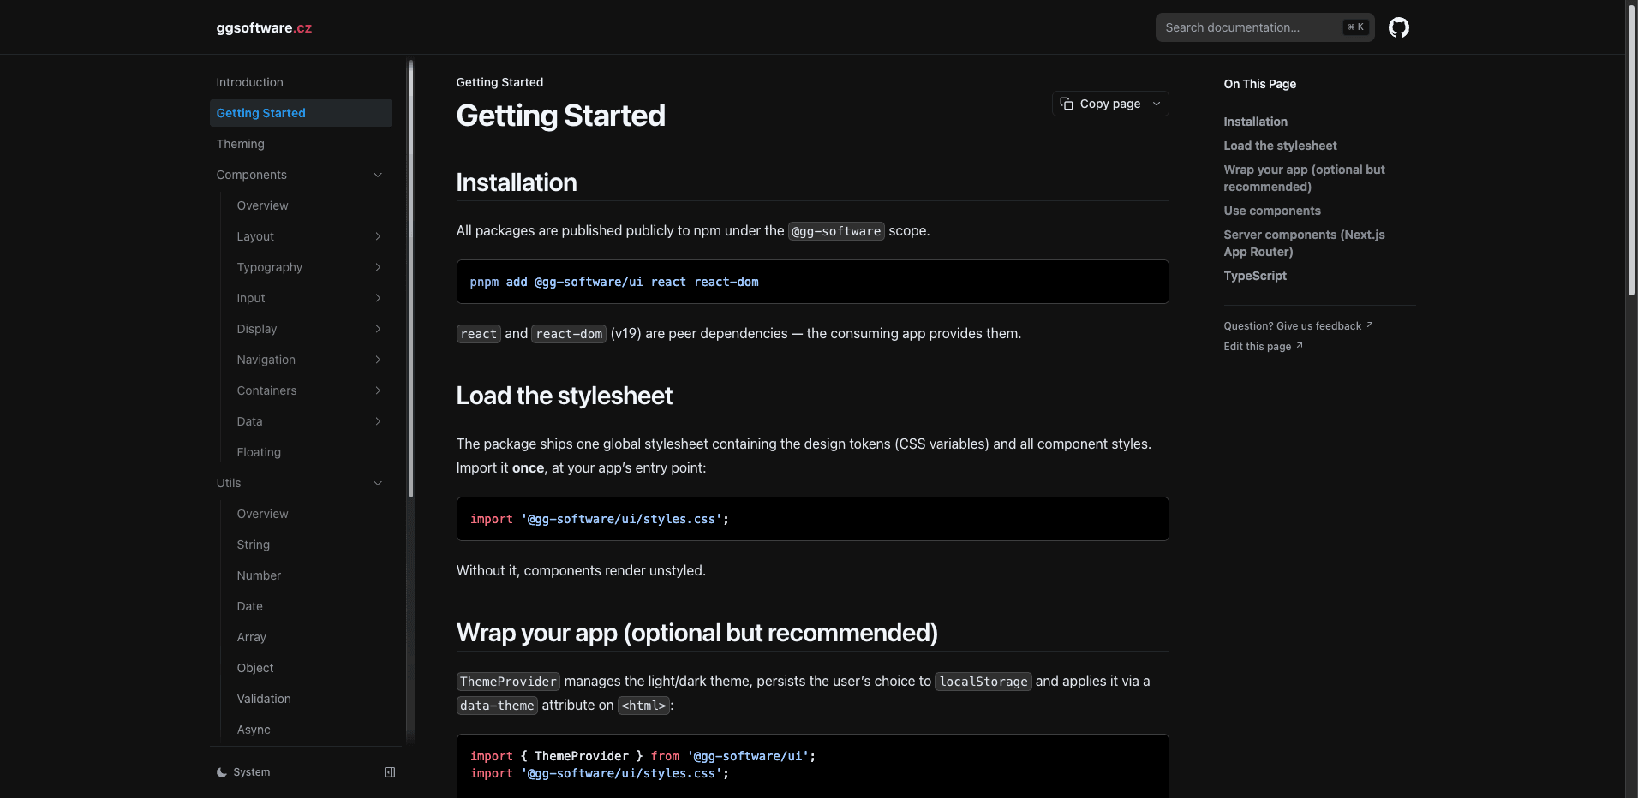The image size is (1638, 798).
Task: Open the Object utils page
Action: (311, 668)
